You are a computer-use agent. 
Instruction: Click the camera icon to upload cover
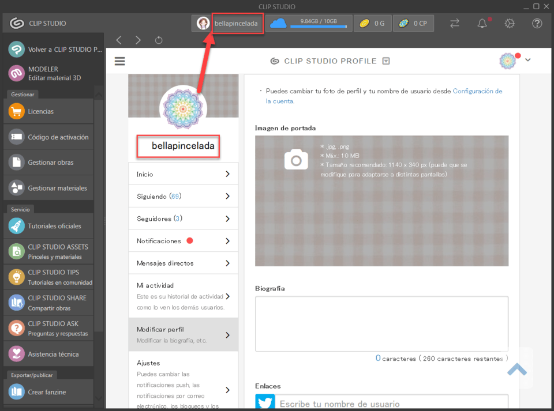tap(296, 160)
